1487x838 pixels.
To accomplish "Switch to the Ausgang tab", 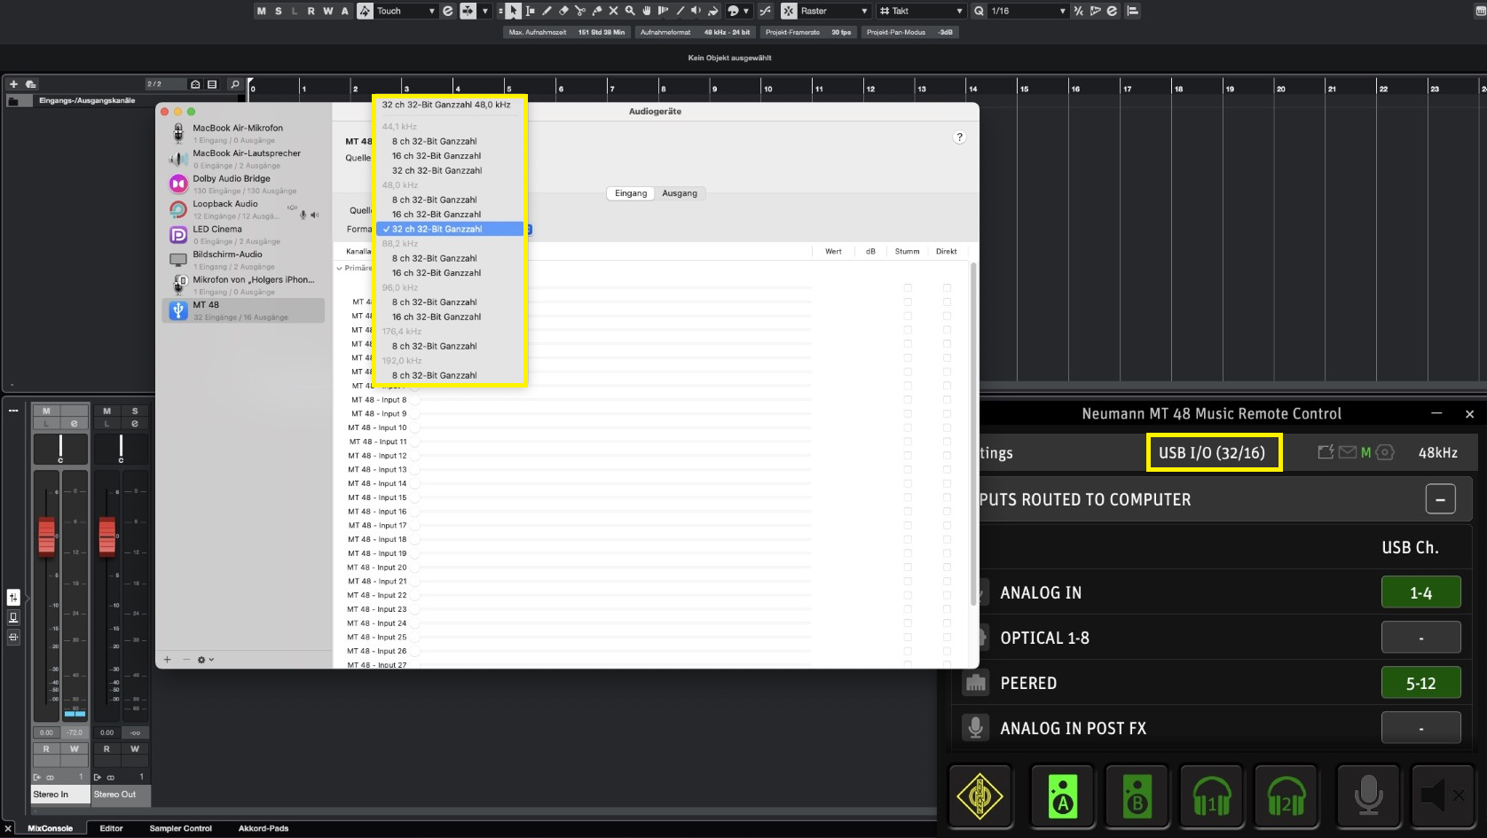I will coord(680,193).
